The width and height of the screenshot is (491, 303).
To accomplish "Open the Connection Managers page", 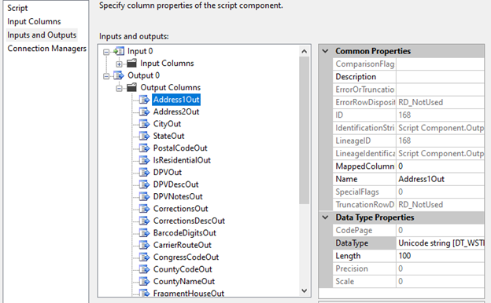I will pos(46,49).
